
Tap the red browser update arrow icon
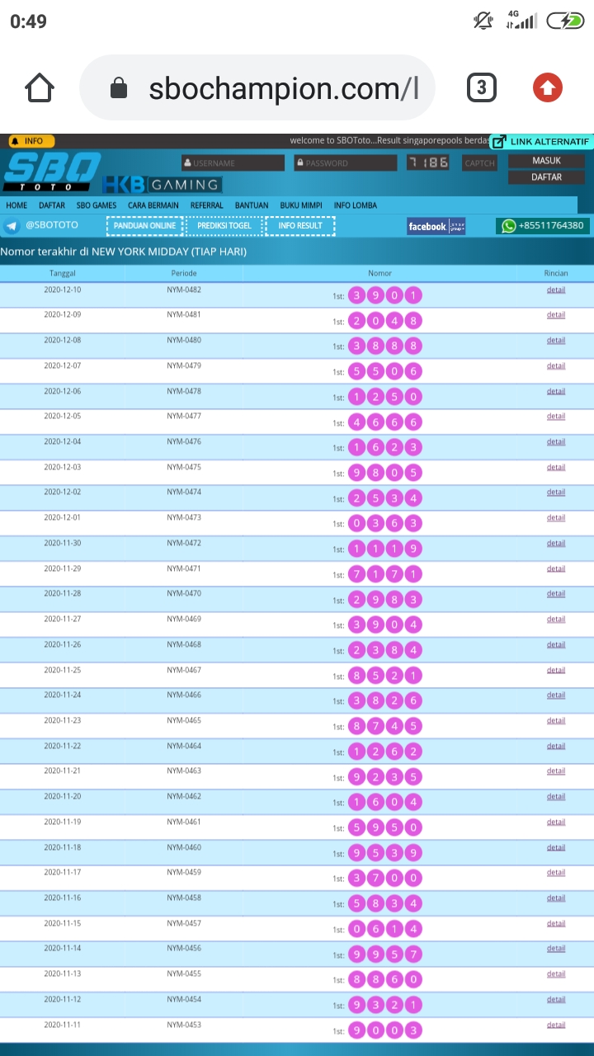pyautogui.click(x=547, y=87)
